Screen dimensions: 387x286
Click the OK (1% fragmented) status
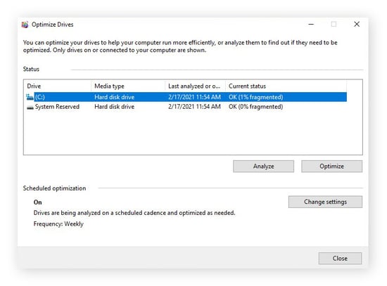(255, 97)
